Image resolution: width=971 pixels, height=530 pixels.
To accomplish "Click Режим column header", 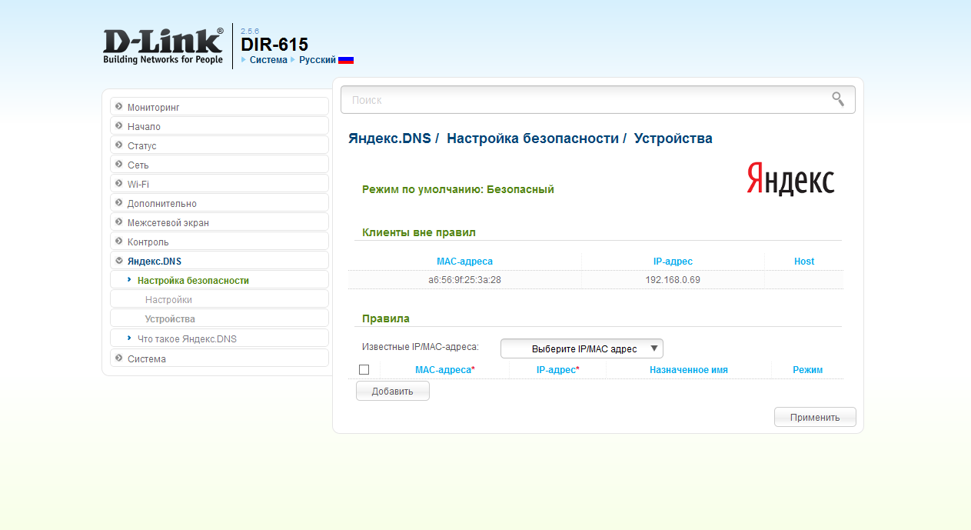I will click(x=808, y=370).
